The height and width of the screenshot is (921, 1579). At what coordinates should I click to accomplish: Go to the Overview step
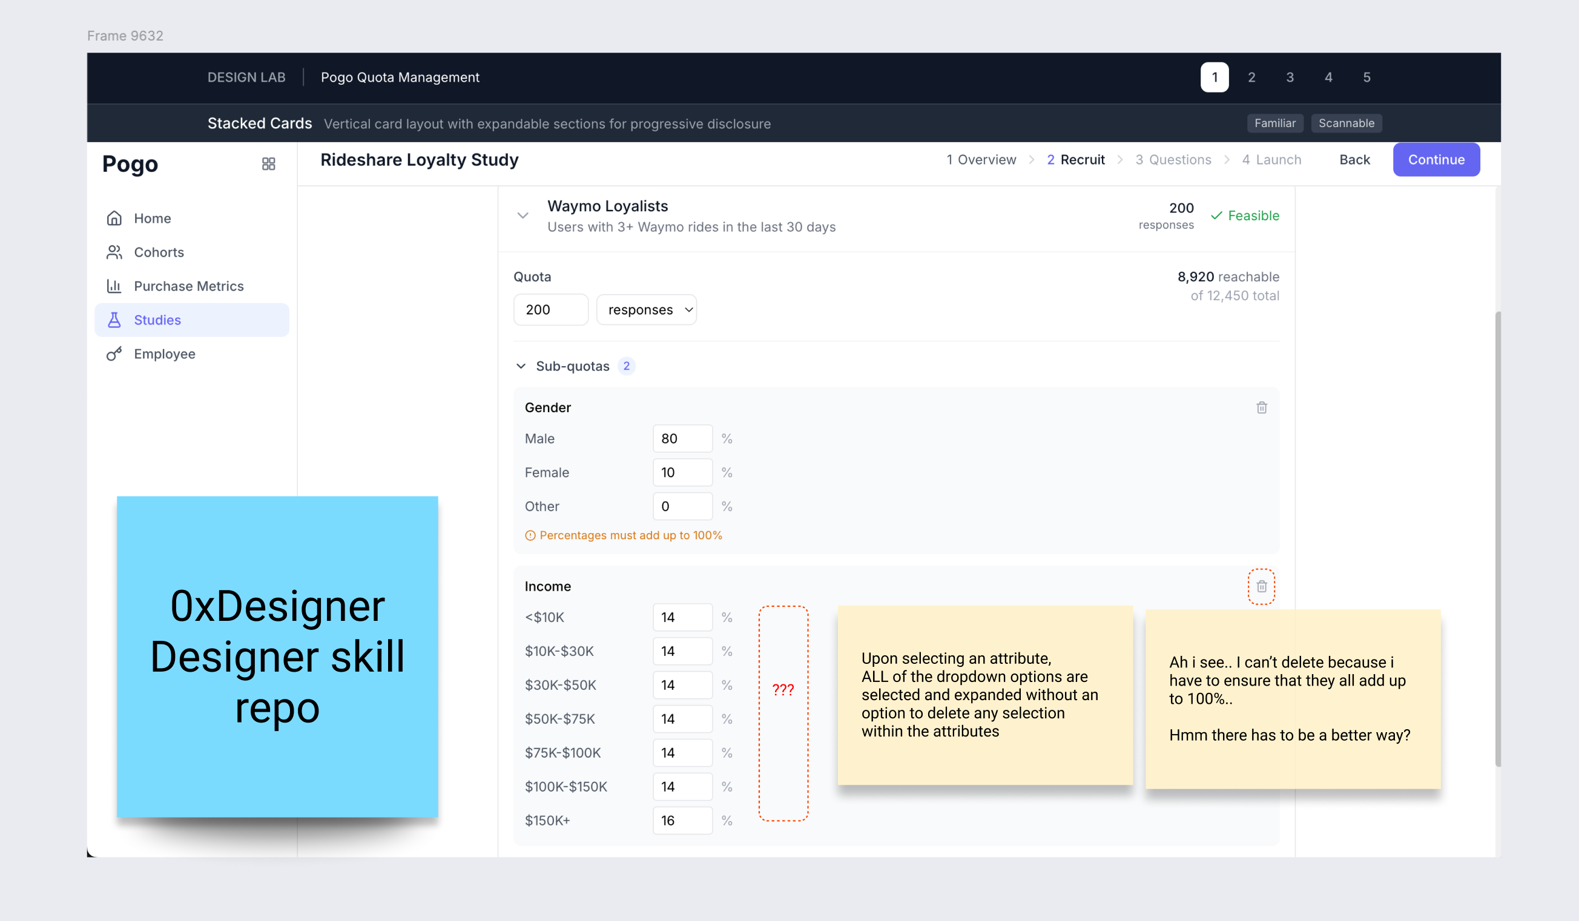pyautogui.click(x=981, y=160)
